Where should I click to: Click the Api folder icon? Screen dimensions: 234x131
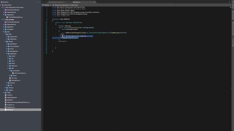[10, 59]
